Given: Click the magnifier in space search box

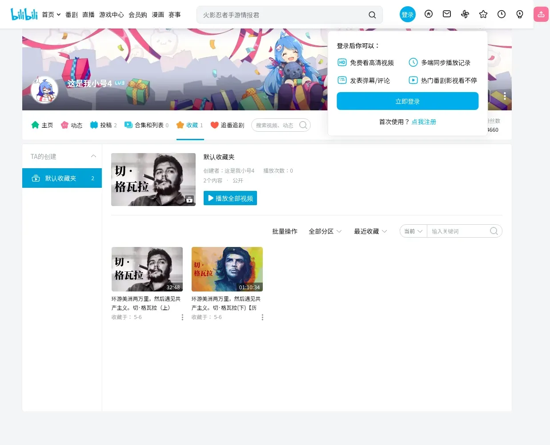Looking at the screenshot, I should (x=303, y=125).
